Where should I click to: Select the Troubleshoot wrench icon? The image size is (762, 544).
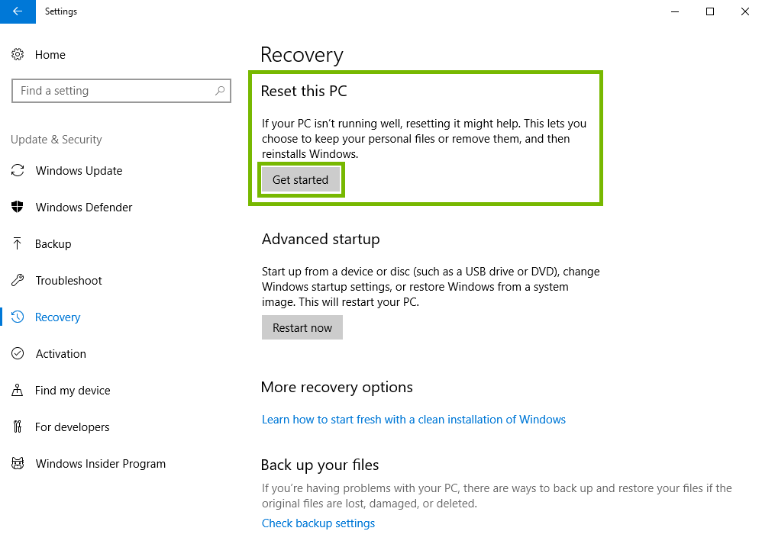[x=18, y=280]
